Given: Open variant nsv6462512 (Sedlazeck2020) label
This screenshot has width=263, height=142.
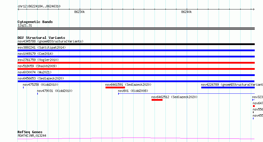Looking at the screenshot, I should click(174, 97).
